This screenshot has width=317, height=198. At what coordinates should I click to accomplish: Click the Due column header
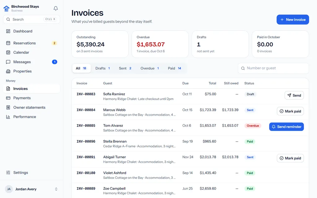[x=185, y=83]
